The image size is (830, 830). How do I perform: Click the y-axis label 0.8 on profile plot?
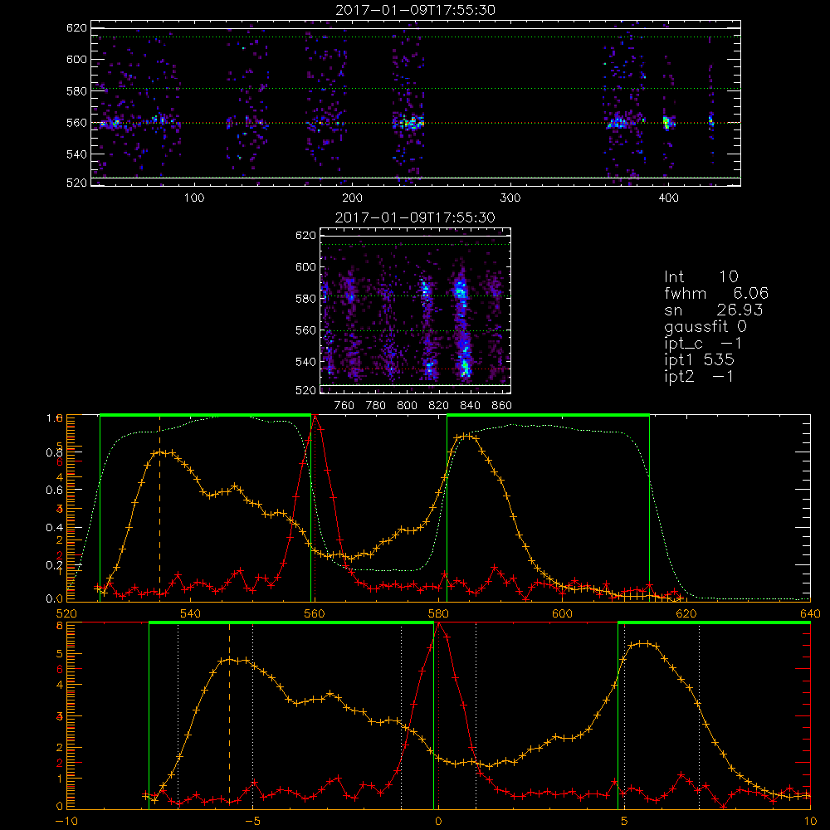click(x=54, y=452)
